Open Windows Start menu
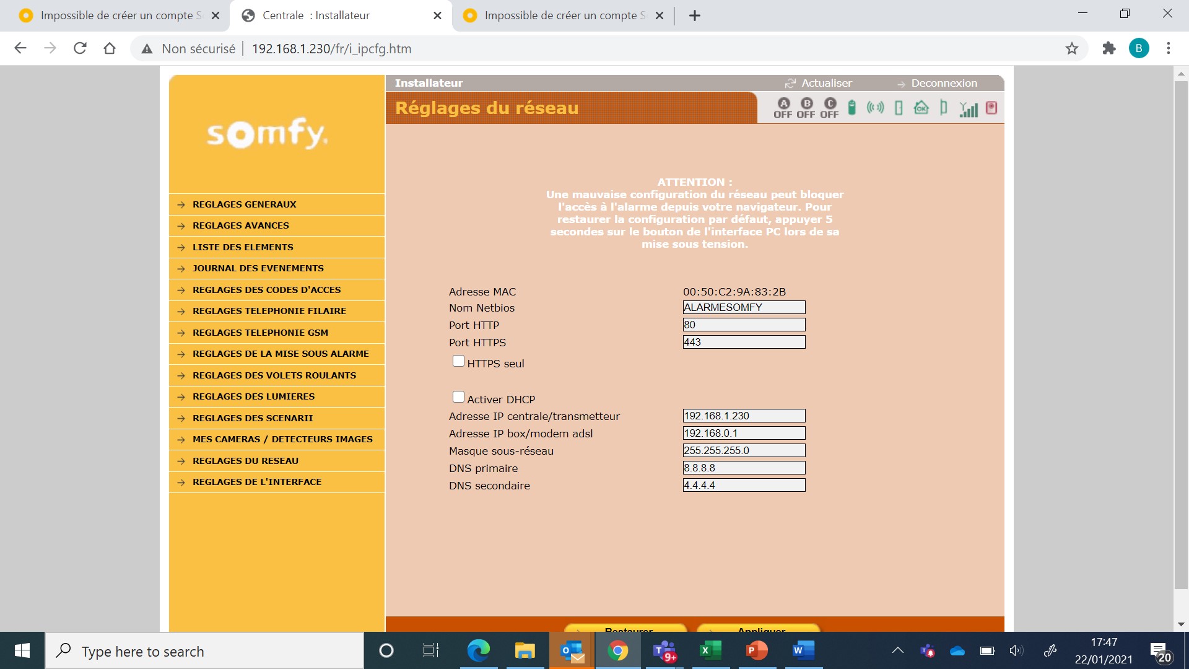This screenshot has width=1189, height=669. (x=22, y=650)
